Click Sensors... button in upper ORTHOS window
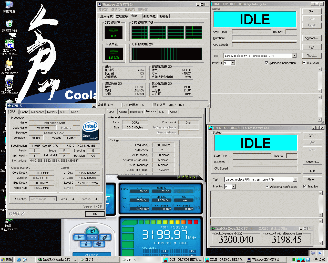The image size is (328, 263). click(x=312, y=38)
